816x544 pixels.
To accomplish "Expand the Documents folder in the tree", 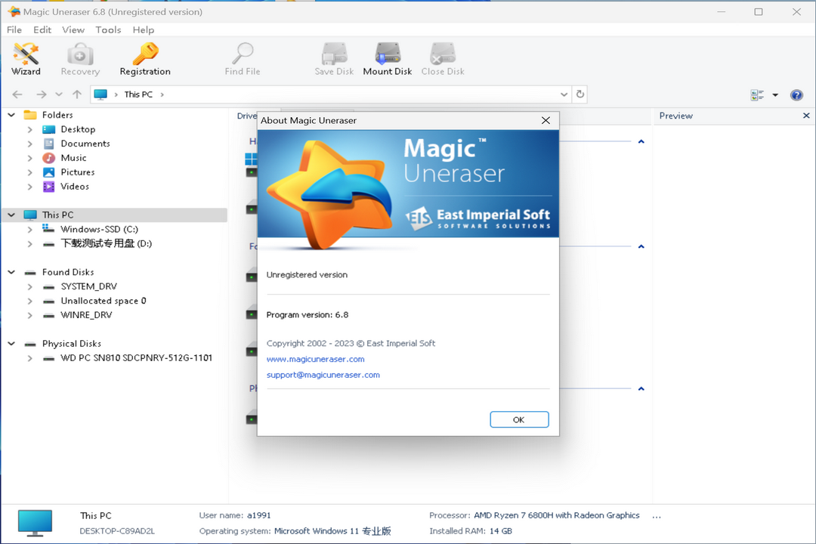I will pyautogui.click(x=30, y=143).
